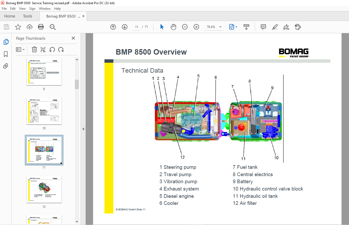Image resolution: width=349 pixels, height=225 pixels.
Task: Open print pages icon in thumbnails panel
Action: (x=43, y=49)
